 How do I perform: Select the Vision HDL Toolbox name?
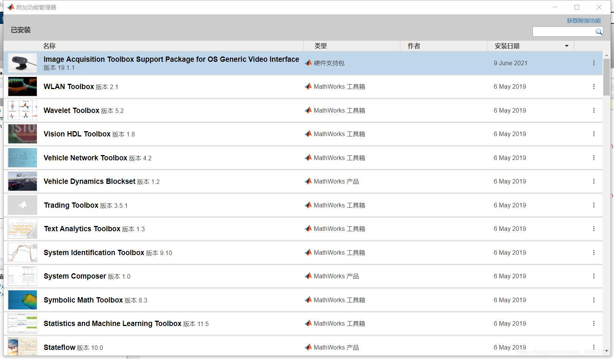pos(77,134)
